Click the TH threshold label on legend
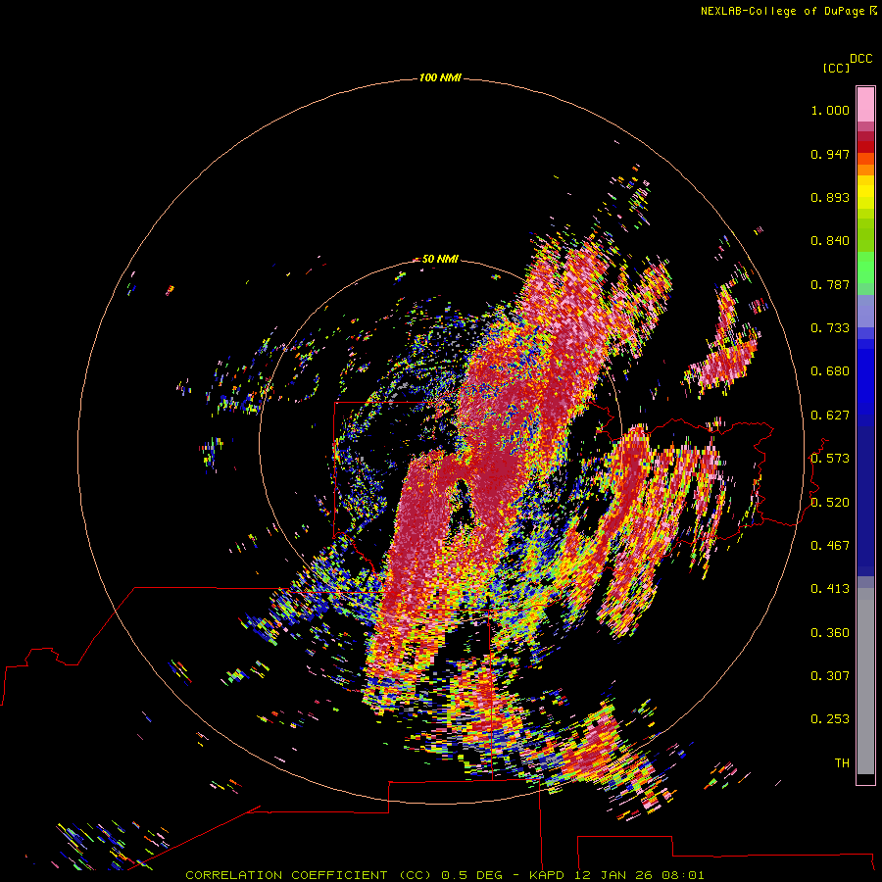Screen dimensions: 882x882 click(x=842, y=763)
